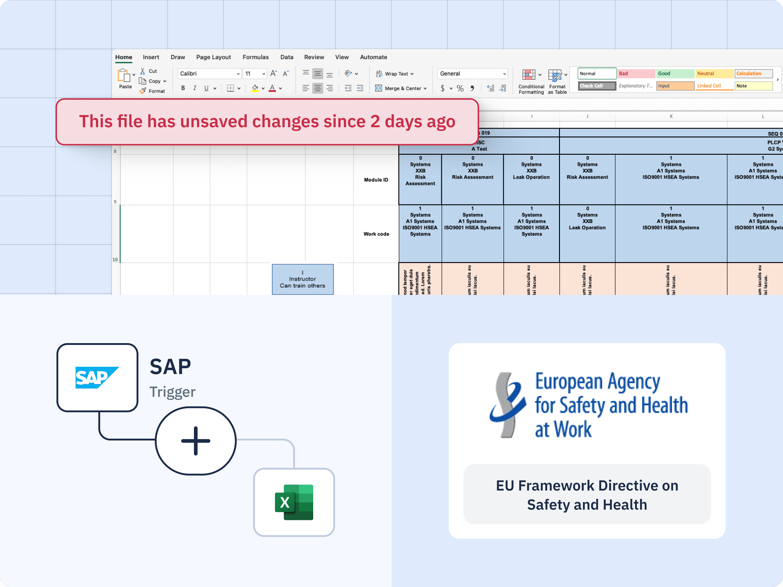Click the text orientation icon
783x587 pixels.
[x=348, y=73]
